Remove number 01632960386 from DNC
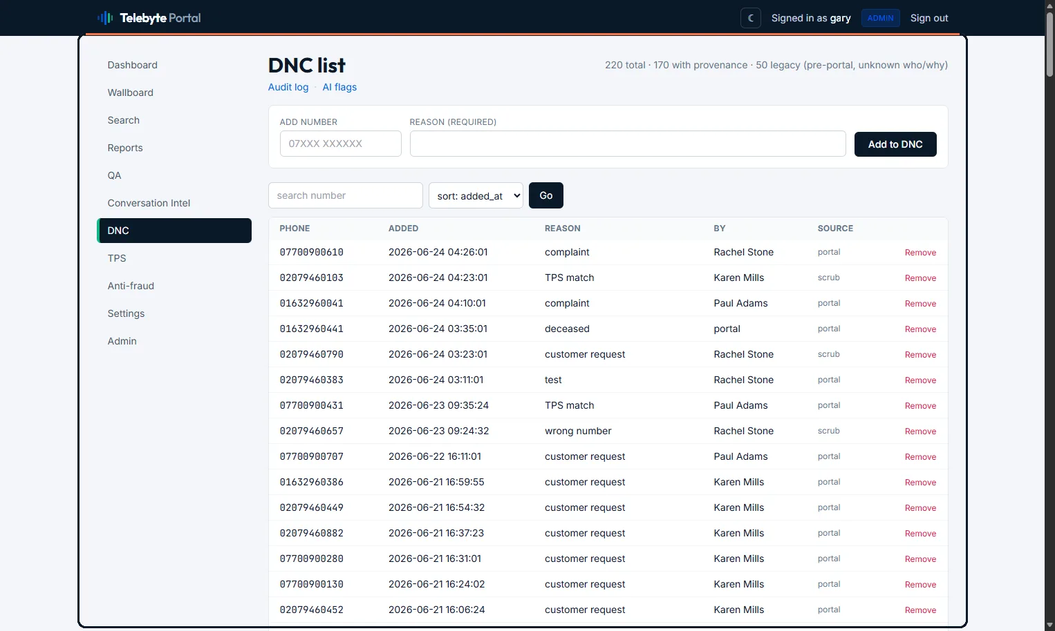This screenshot has width=1055, height=631. point(920,483)
